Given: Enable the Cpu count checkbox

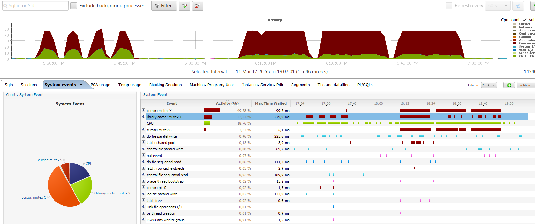Looking at the screenshot, I should coord(497,20).
